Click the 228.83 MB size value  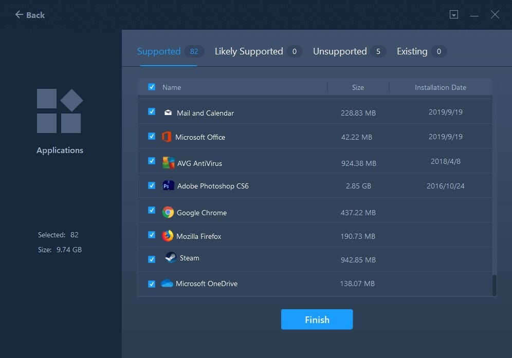[358, 113]
